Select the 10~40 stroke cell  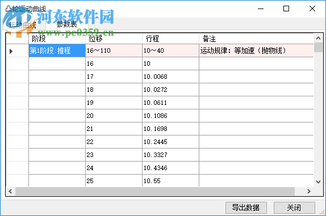(x=170, y=50)
